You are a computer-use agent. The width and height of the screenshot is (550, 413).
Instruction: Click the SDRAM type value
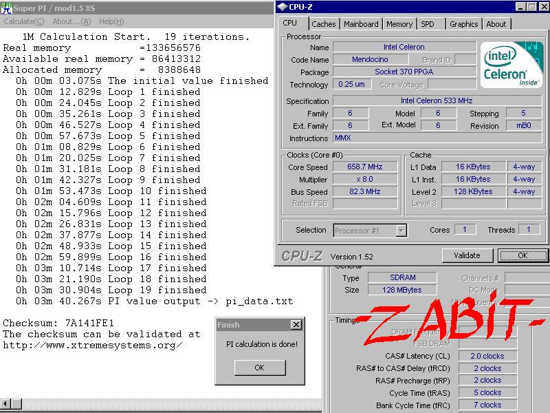[402, 277]
